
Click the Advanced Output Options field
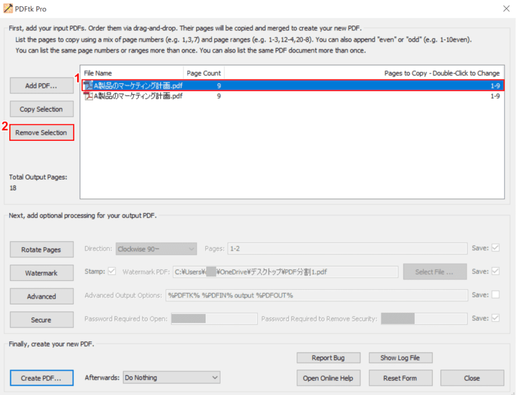click(x=317, y=295)
